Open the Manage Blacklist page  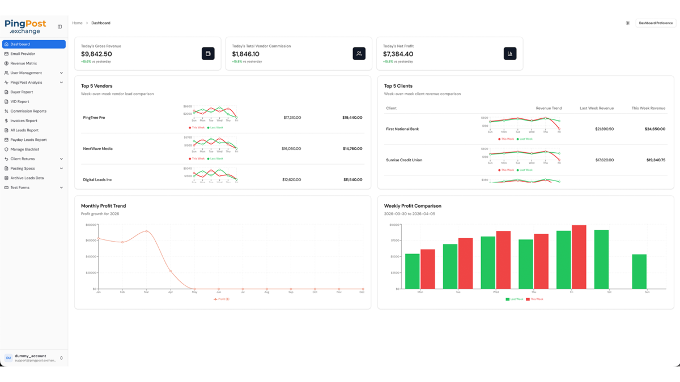pyautogui.click(x=24, y=149)
